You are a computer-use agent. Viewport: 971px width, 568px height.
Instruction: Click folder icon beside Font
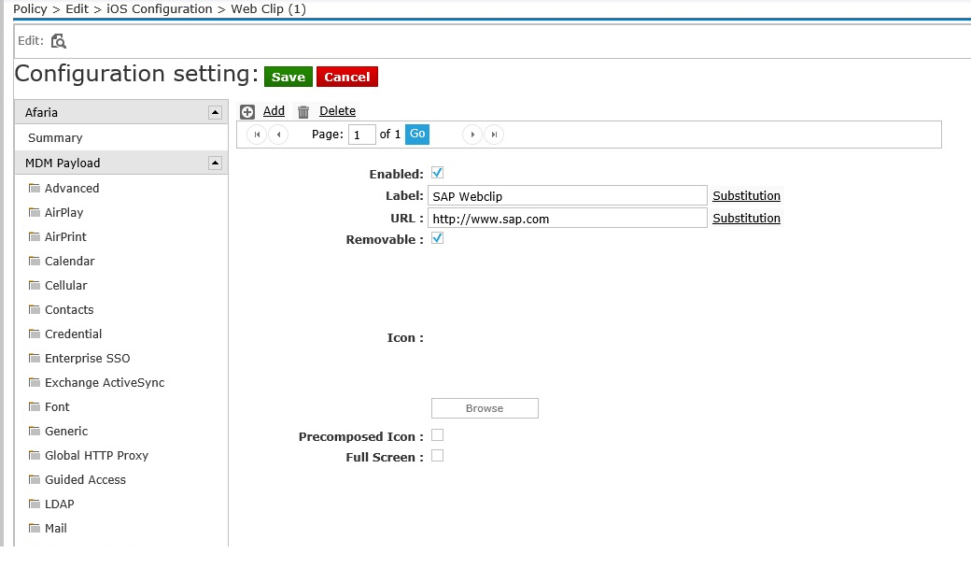click(x=35, y=407)
